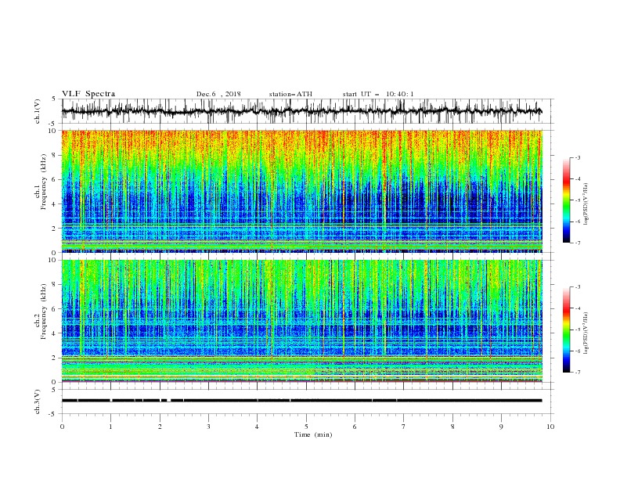Click the "Time (min)" axis label
The image size is (620, 479).
point(313,434)
